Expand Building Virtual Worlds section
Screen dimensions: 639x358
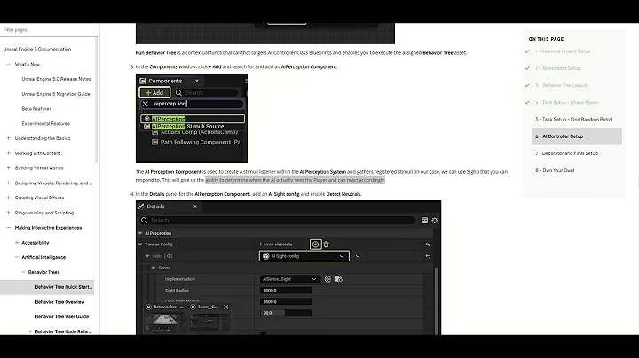pos(9,168)
